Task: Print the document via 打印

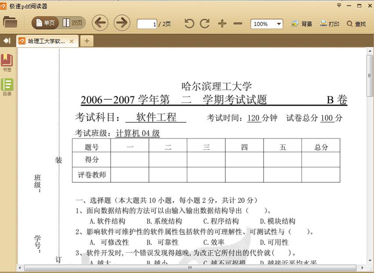Action: tap(329, 24)
